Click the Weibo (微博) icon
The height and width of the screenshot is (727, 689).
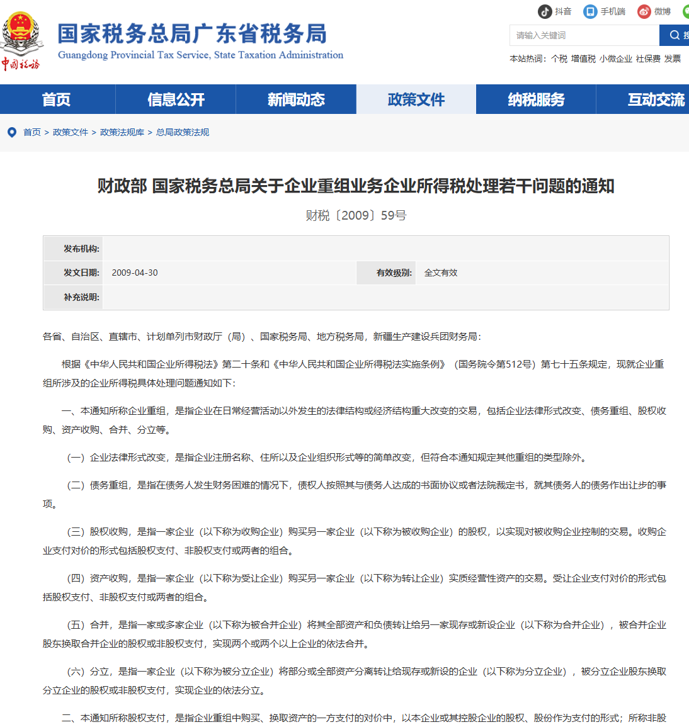pyautogui.click(x=644, y=11)
